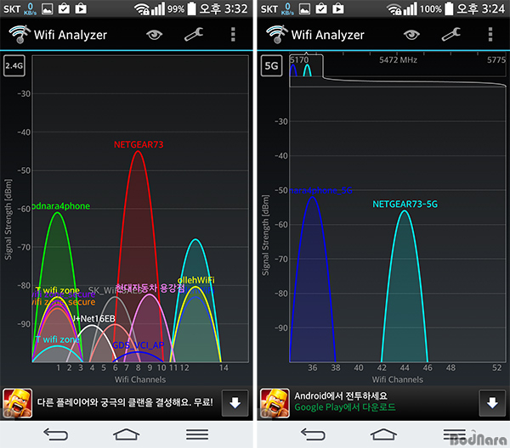Tap wifi signal status icon on right status bar
The width and height of the screenshot is (510, 448).
394,9
